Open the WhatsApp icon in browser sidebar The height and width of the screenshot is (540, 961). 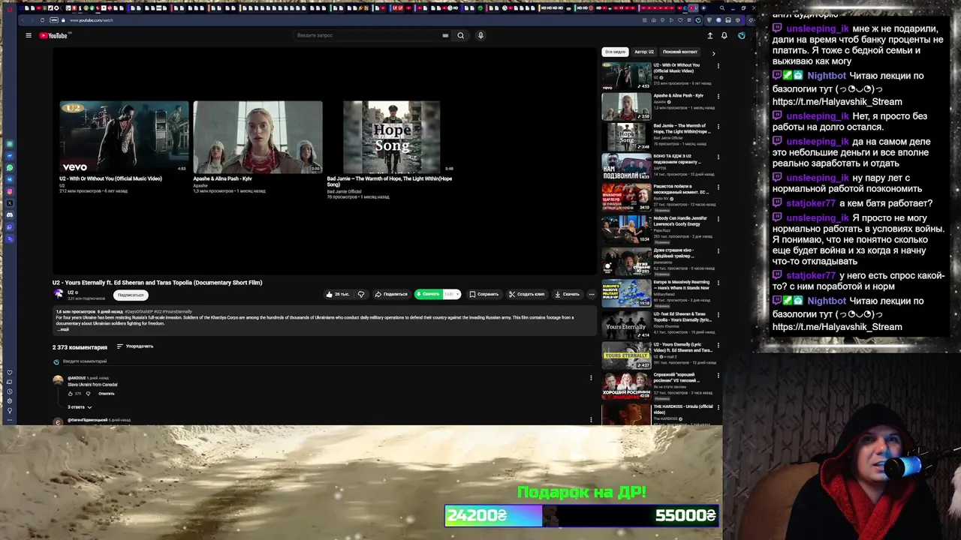10,167
